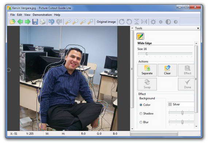Save with the floppy disk icon
This screenshot has width=208, height=143.
pyautogui.click(x=35, y=22)
